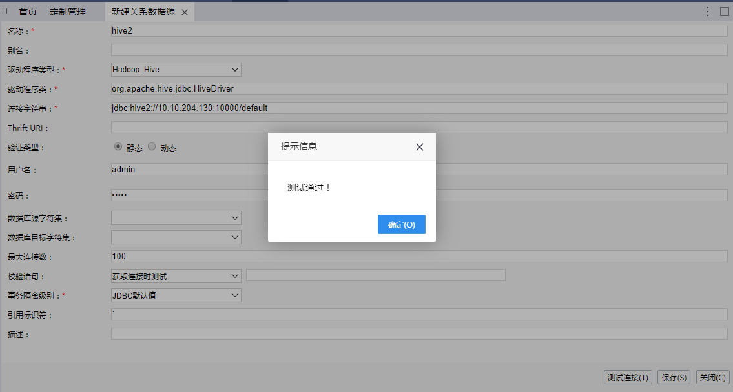Click the text box beside 校验语句 dropdown

coord(376,275)
